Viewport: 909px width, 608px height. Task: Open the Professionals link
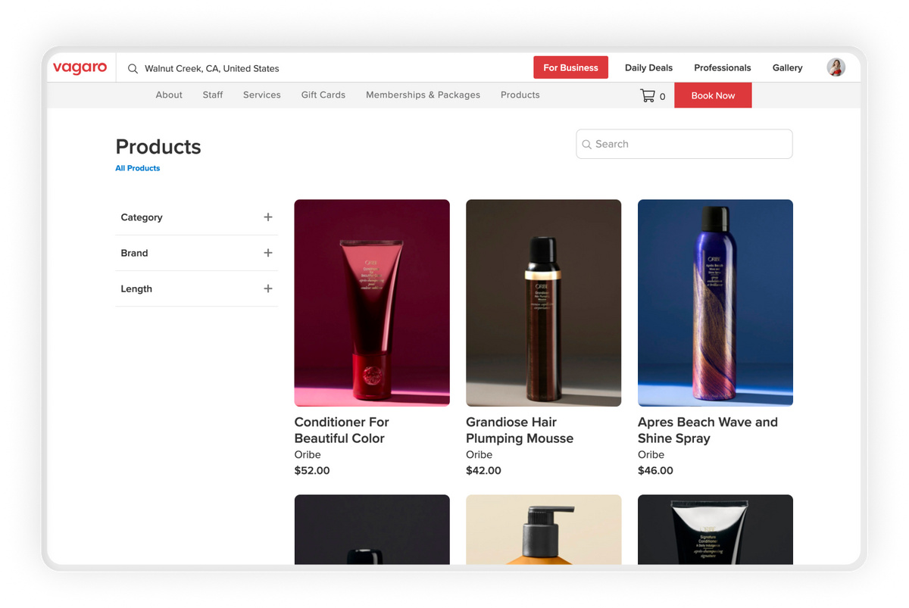click(x=723, y=67)
